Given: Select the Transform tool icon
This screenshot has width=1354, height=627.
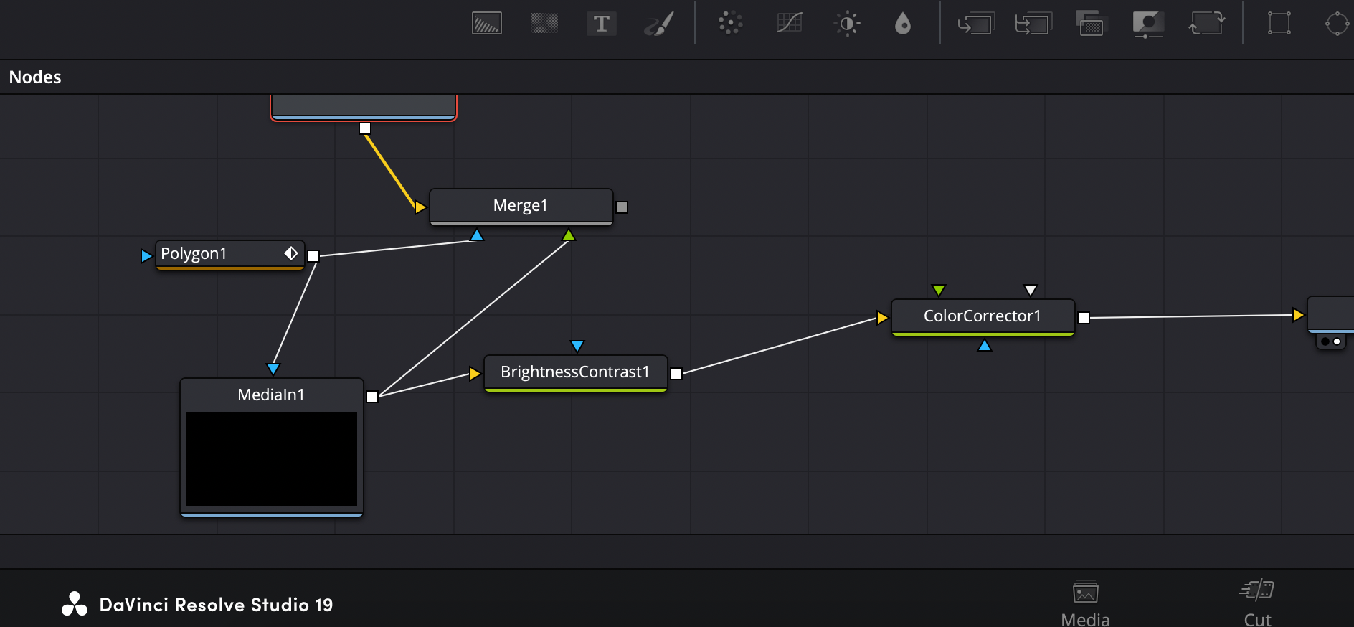Looking at the screenshot, I should (1207, 24).
